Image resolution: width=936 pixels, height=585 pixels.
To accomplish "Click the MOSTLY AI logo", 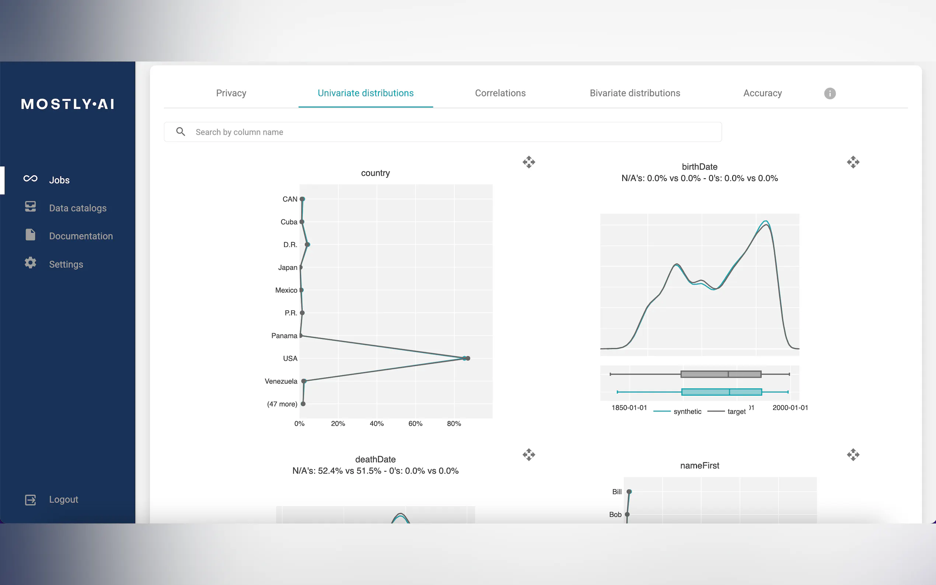I will [x=68, y=104].
